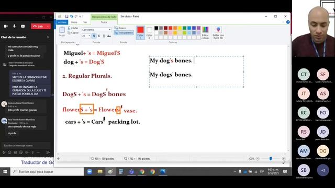Zoom out with the minus button in Paint
The height and width of the screenshot is (188, 335).
(x=258, y=159)
